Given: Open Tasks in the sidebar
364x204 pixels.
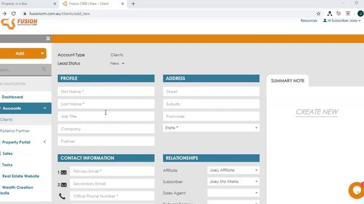Looking at the screenshot, I should (x=7, y=165).
